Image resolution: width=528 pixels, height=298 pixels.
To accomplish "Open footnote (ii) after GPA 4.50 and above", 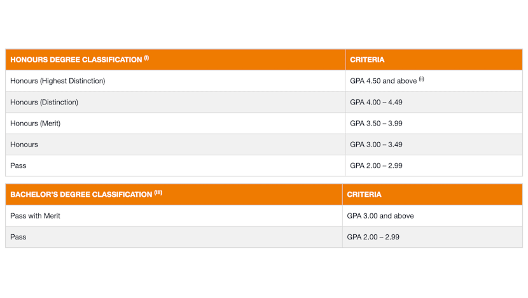I will click(421, 79).
